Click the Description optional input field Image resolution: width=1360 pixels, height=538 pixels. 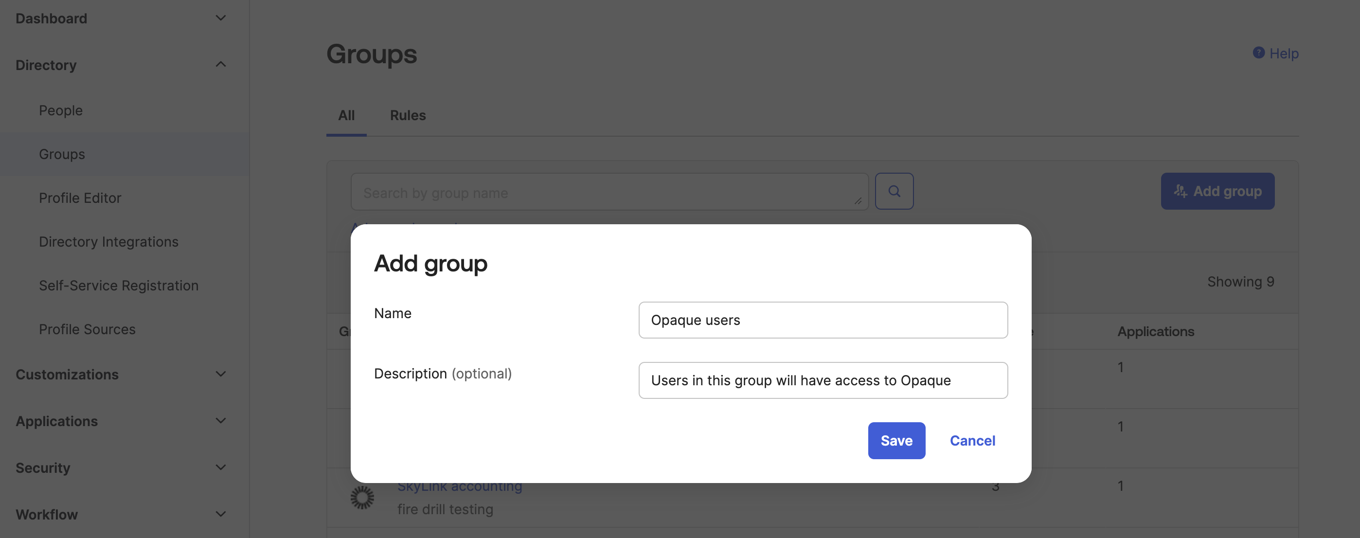823,380
